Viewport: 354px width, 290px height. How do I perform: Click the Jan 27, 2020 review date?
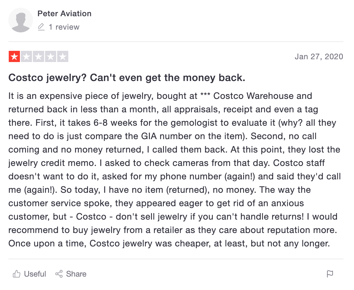[x=319, y=56]
